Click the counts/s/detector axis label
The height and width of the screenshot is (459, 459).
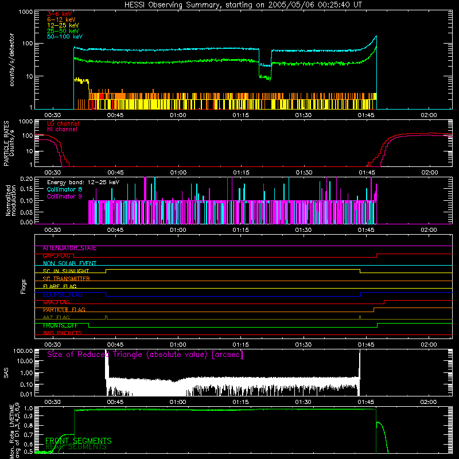pyautogui.click(x=11, y=60)
